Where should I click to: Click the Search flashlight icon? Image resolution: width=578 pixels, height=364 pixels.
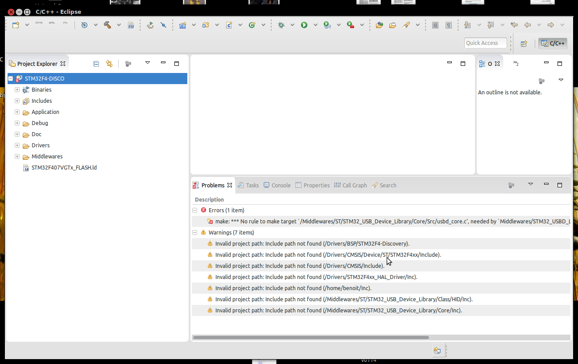click(406, 25)
